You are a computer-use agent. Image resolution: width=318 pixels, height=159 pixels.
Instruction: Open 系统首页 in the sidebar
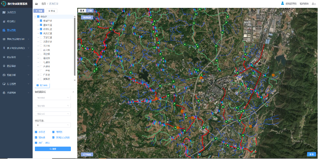coord(16,12)
